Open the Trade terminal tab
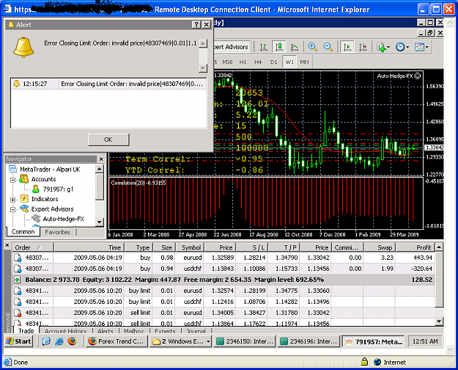The width and height of the screenshot is (458, 370). coord(26,331)
